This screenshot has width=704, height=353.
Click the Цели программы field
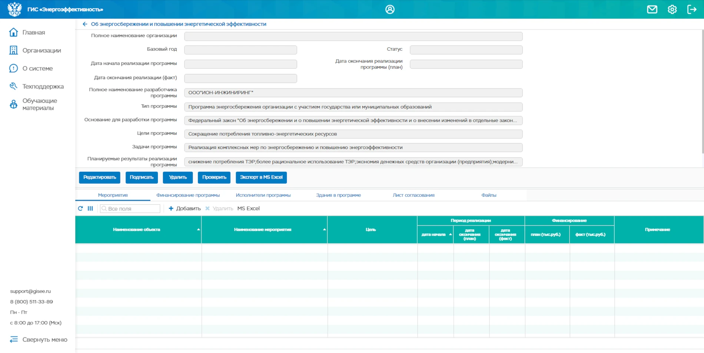point(353,134)
